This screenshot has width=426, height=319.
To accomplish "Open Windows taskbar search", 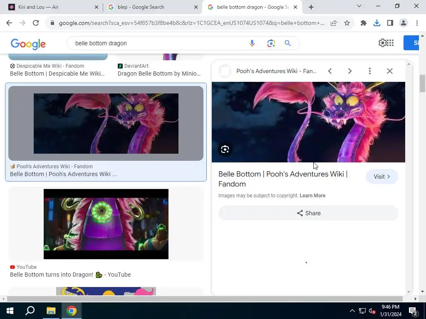I will coord(30,311).
